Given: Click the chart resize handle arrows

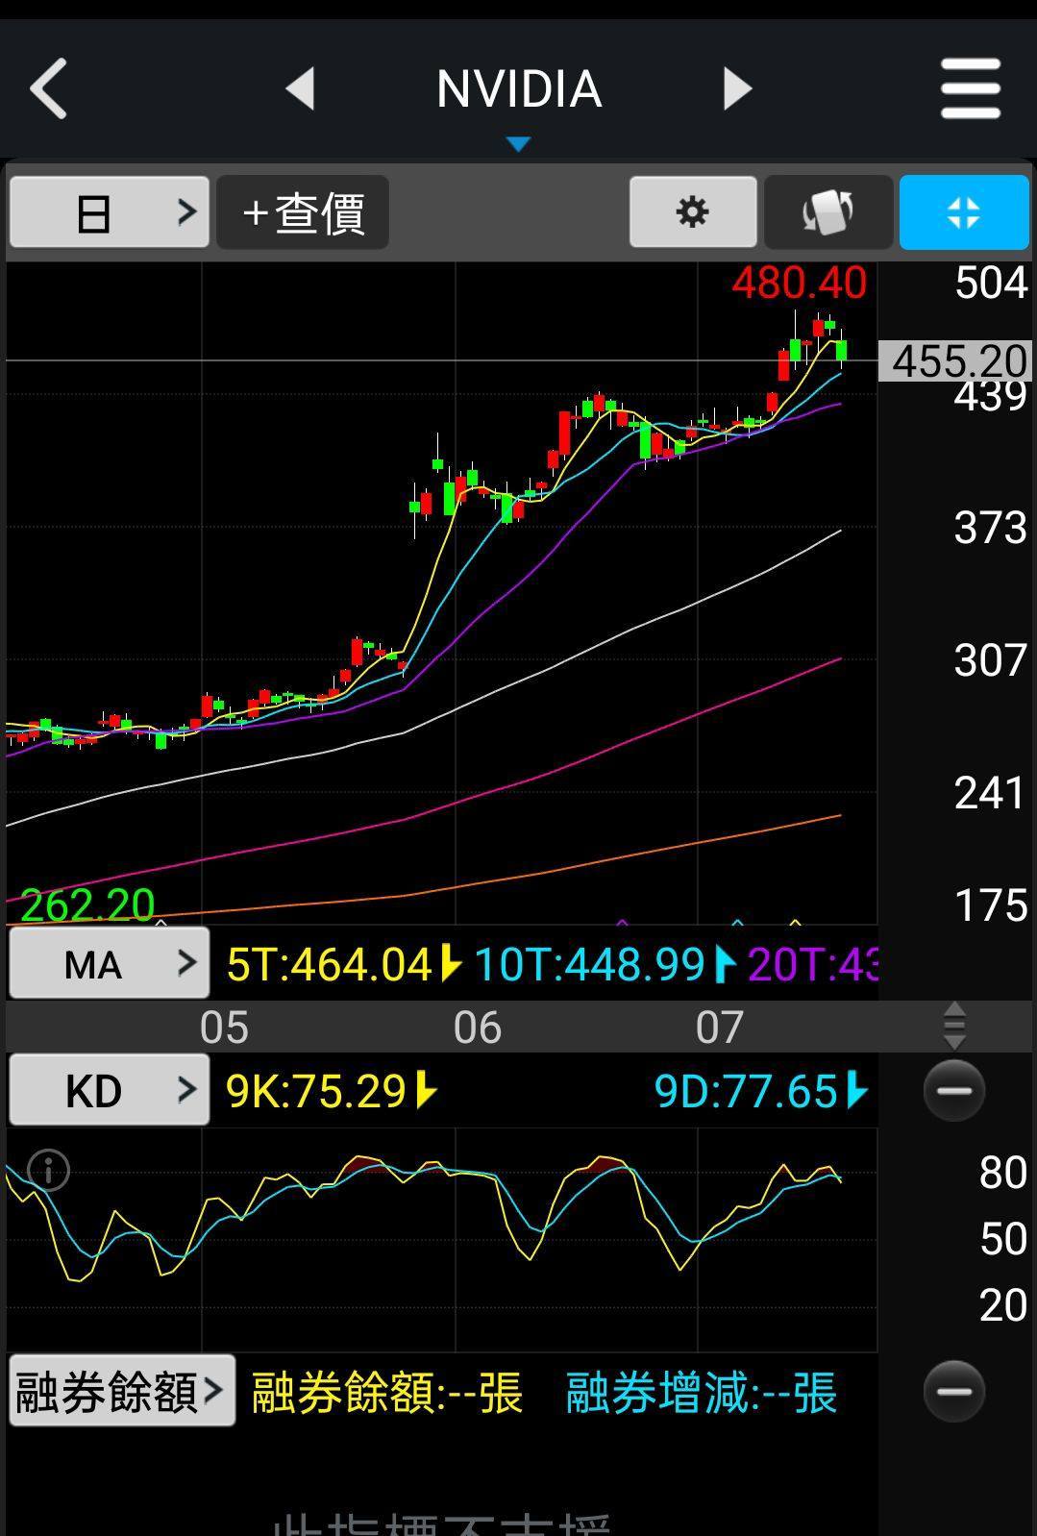Looking at the screenshot, I should (953, 1026).
